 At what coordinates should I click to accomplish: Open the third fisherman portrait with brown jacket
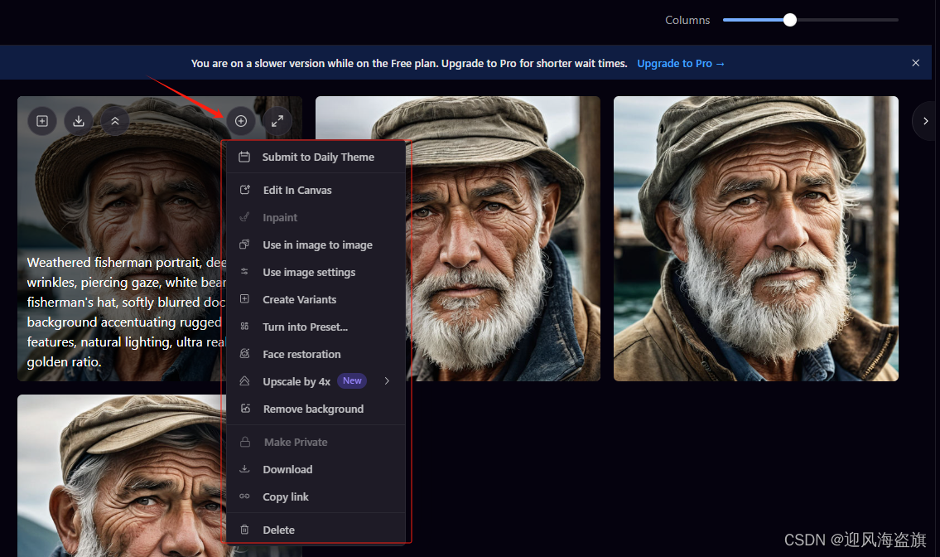pos(755,238)
